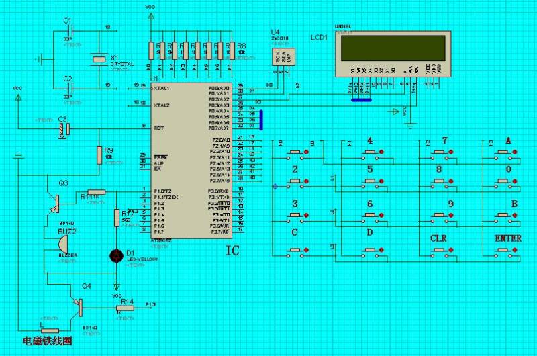537x356 pixels.
Task: Select capacitor C1
Action: 67,30
